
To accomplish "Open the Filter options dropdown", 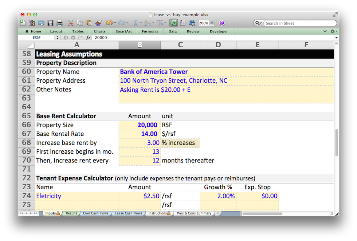I will (x=165, y=23).
